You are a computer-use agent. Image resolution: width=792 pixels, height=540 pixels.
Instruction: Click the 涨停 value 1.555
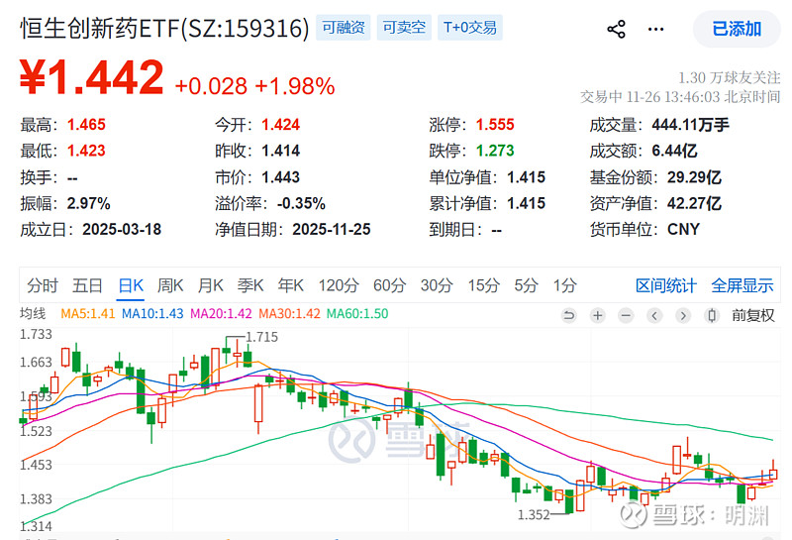(495, 125)
